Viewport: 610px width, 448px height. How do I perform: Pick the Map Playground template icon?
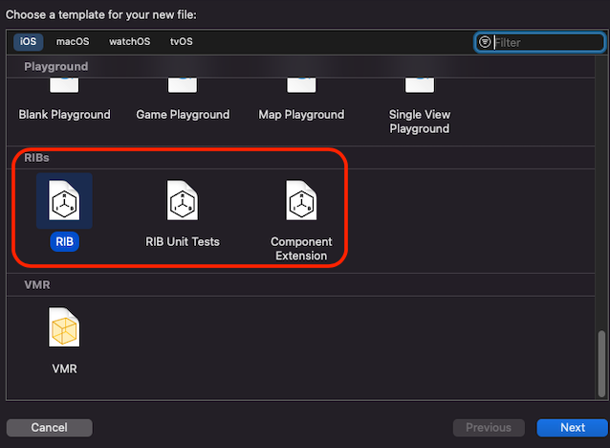(x=301, y=85)
